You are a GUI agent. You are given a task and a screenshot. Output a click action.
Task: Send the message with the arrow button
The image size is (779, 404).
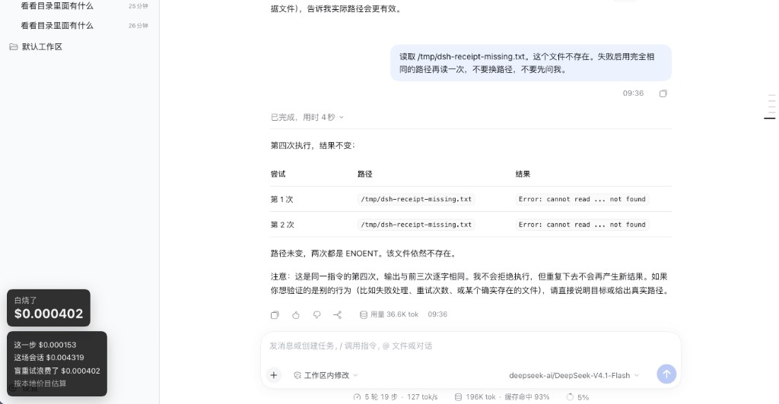click(666, 374)
